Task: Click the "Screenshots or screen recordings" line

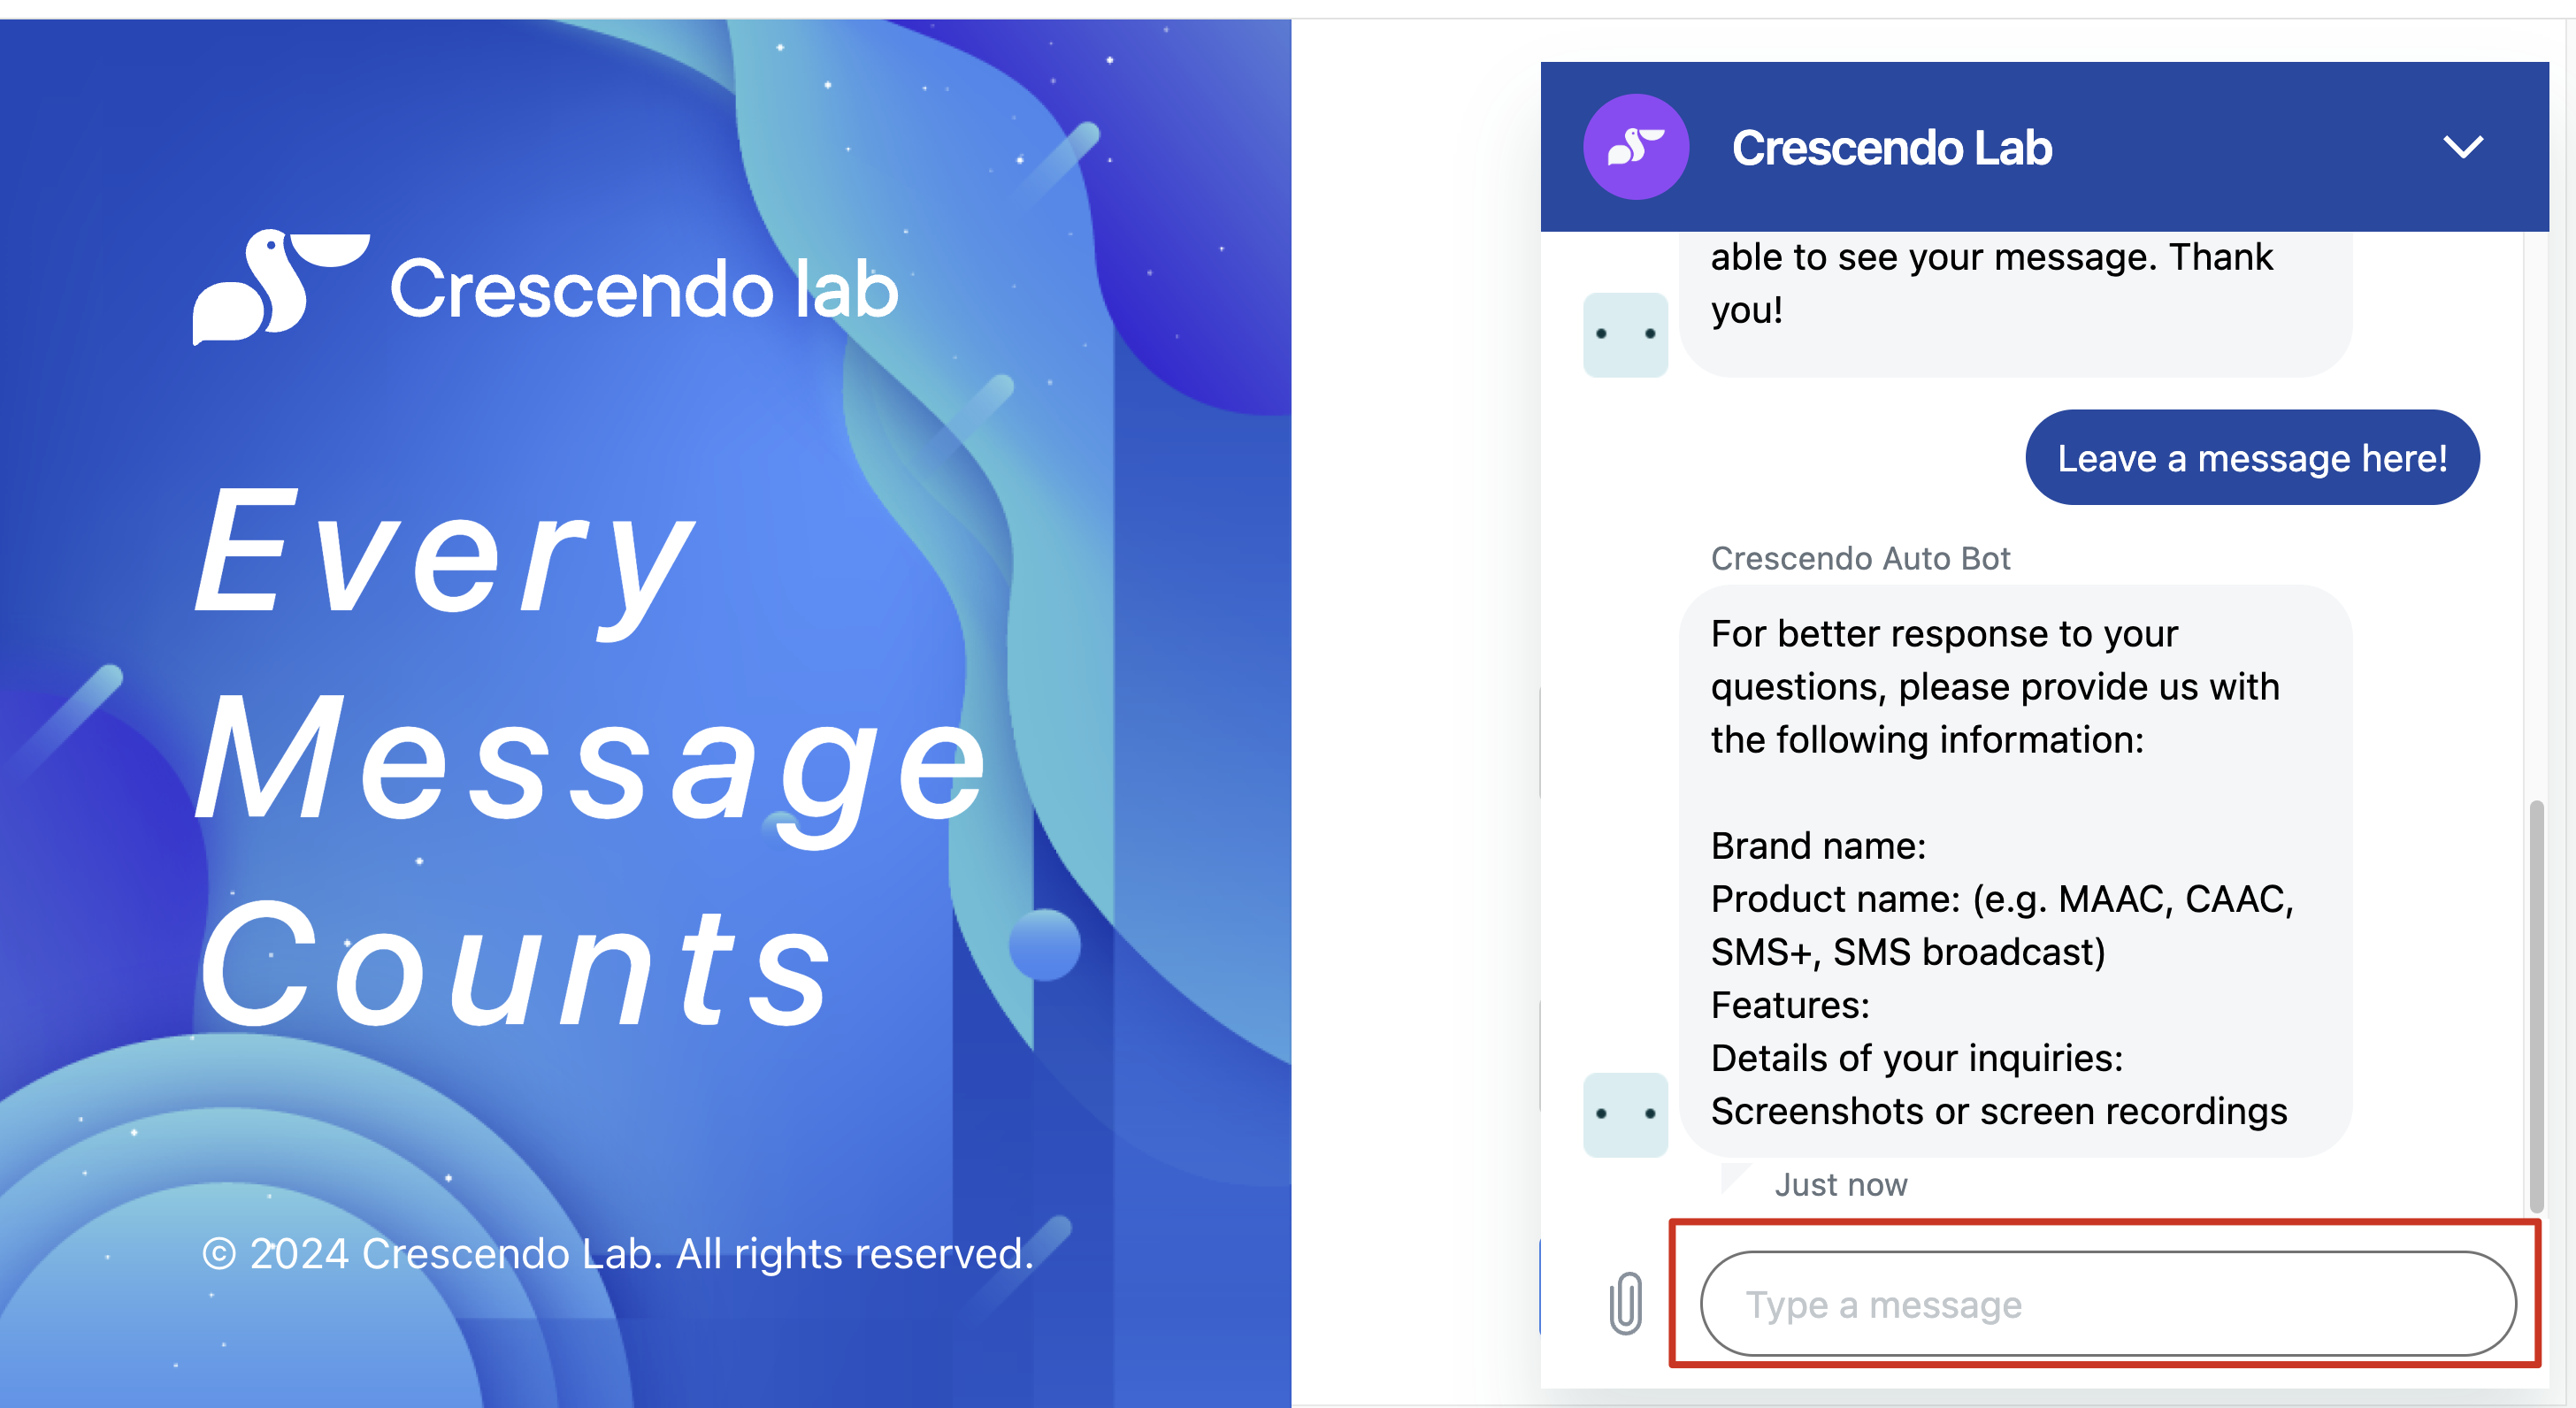Action: click(1998, 1111)
